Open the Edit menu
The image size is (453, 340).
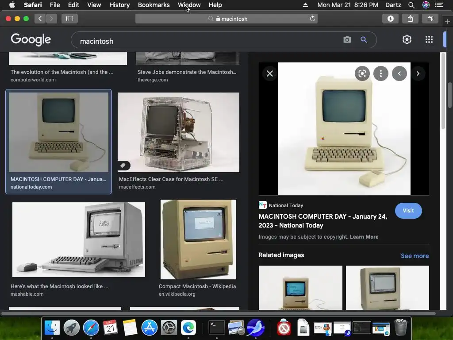click(73, 5)
